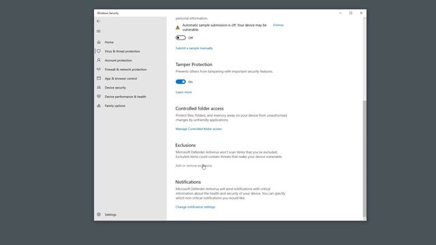Click Submit a sample manually link
This screenshot has height=245, width=436.
coord(193,48)
